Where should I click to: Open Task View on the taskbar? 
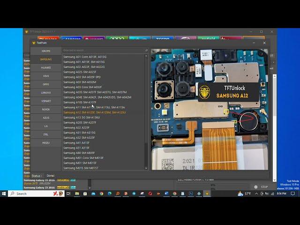(x=68, y=194)
